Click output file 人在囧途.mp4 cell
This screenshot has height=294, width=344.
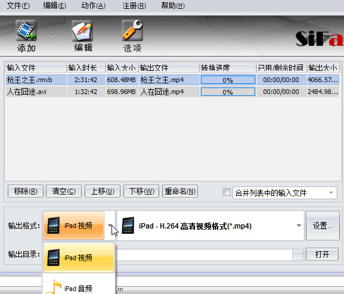click(x=169, y=92)
